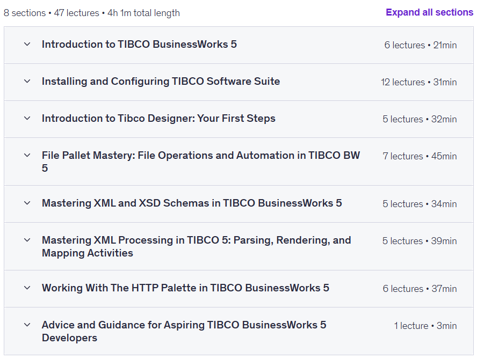Select Advice and Guidance for Aspiring Developers title

pos(184,331)
